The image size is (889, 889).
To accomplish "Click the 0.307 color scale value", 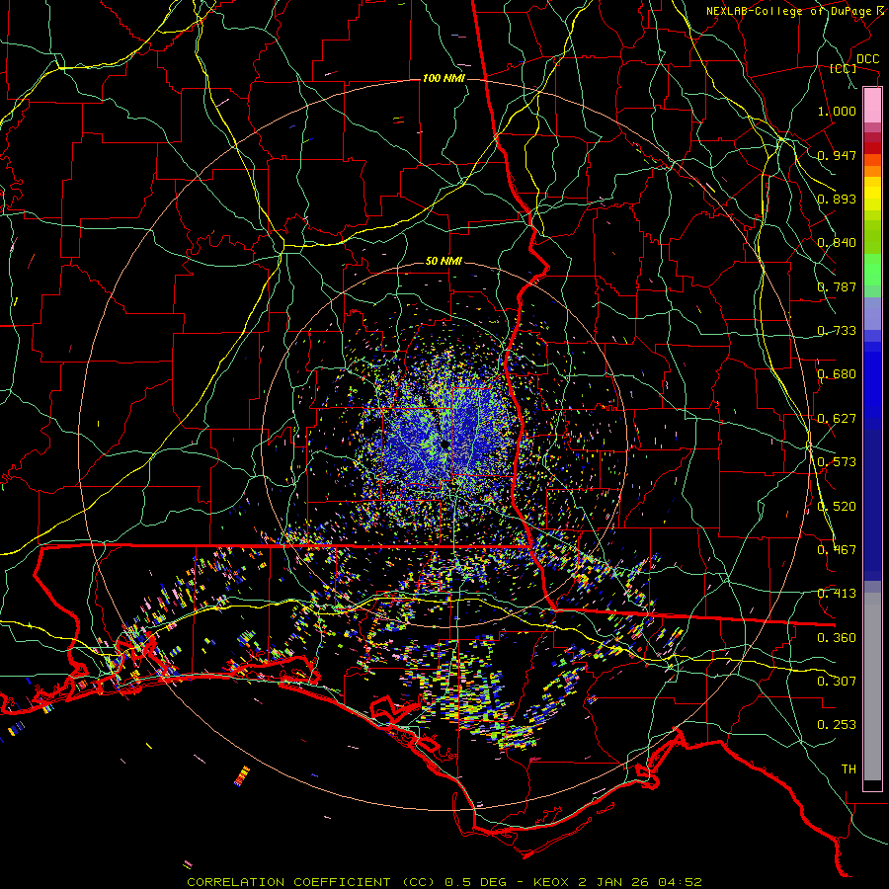I will click(837, 681).
